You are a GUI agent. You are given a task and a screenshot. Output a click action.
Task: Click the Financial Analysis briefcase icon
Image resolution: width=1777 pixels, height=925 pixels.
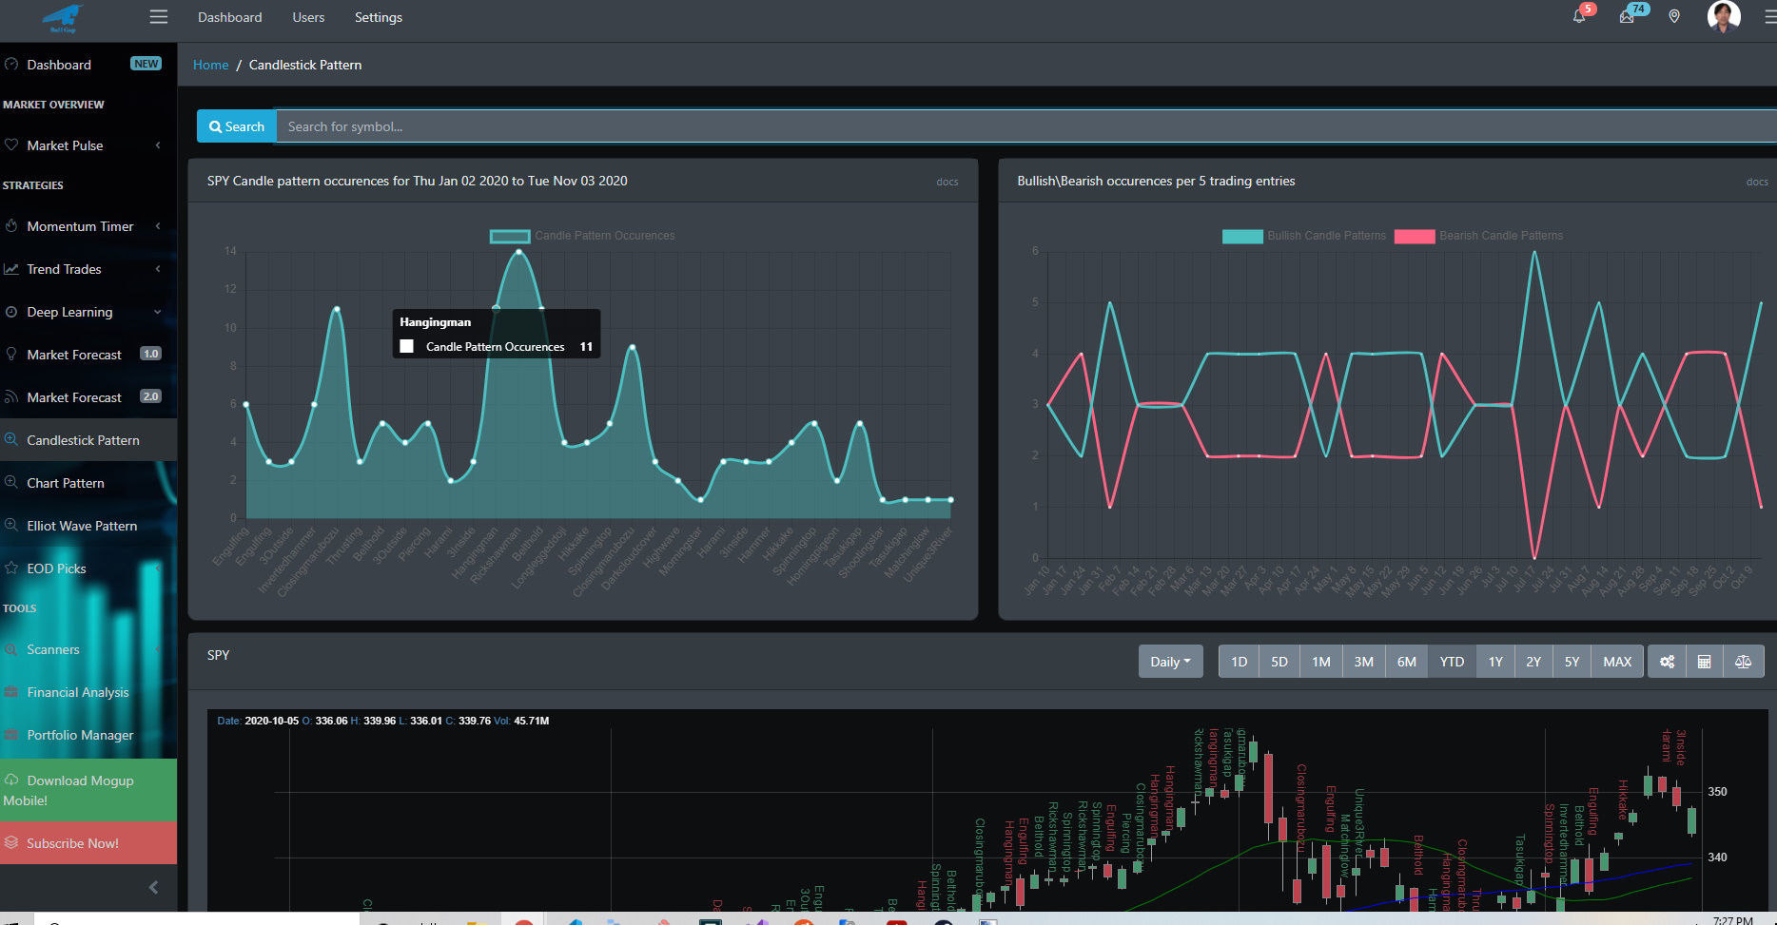pyautogui.click(x=11, y=692)
